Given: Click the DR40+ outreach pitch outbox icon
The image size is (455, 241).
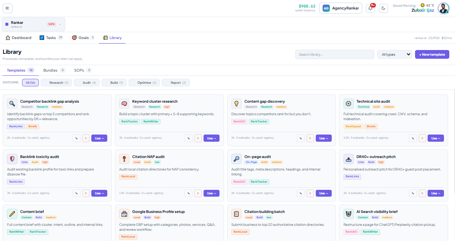Looking at the screenshot, I should (x=348, y=159).
